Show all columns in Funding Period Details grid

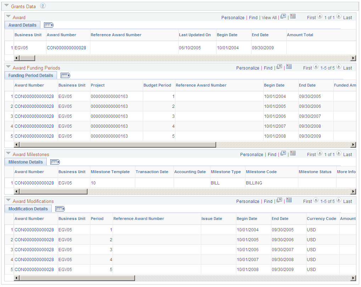click(65, 75)
